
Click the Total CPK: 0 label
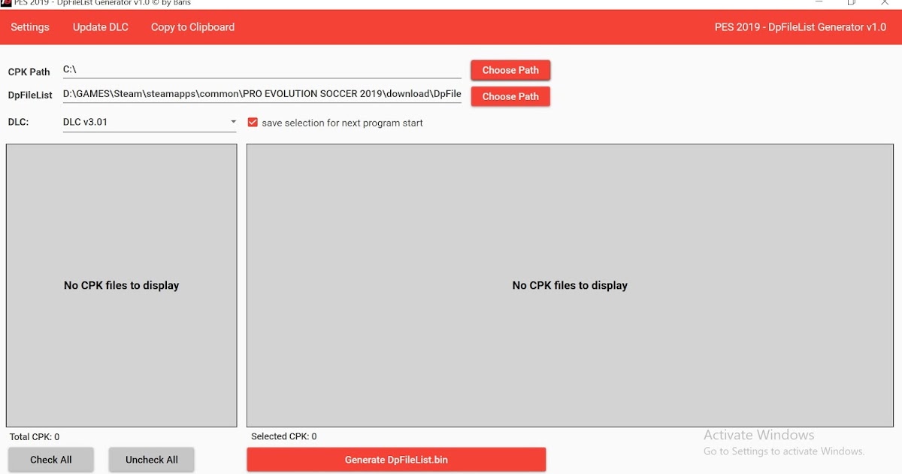tap(35, 437)
